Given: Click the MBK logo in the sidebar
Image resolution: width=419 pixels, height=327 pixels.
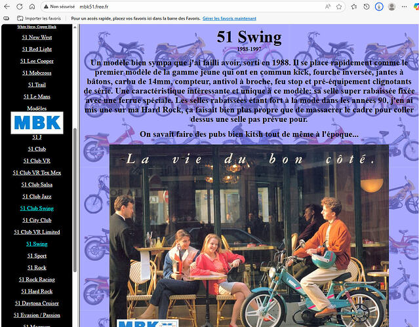Looking at the screenshot, I should point(37,123).
